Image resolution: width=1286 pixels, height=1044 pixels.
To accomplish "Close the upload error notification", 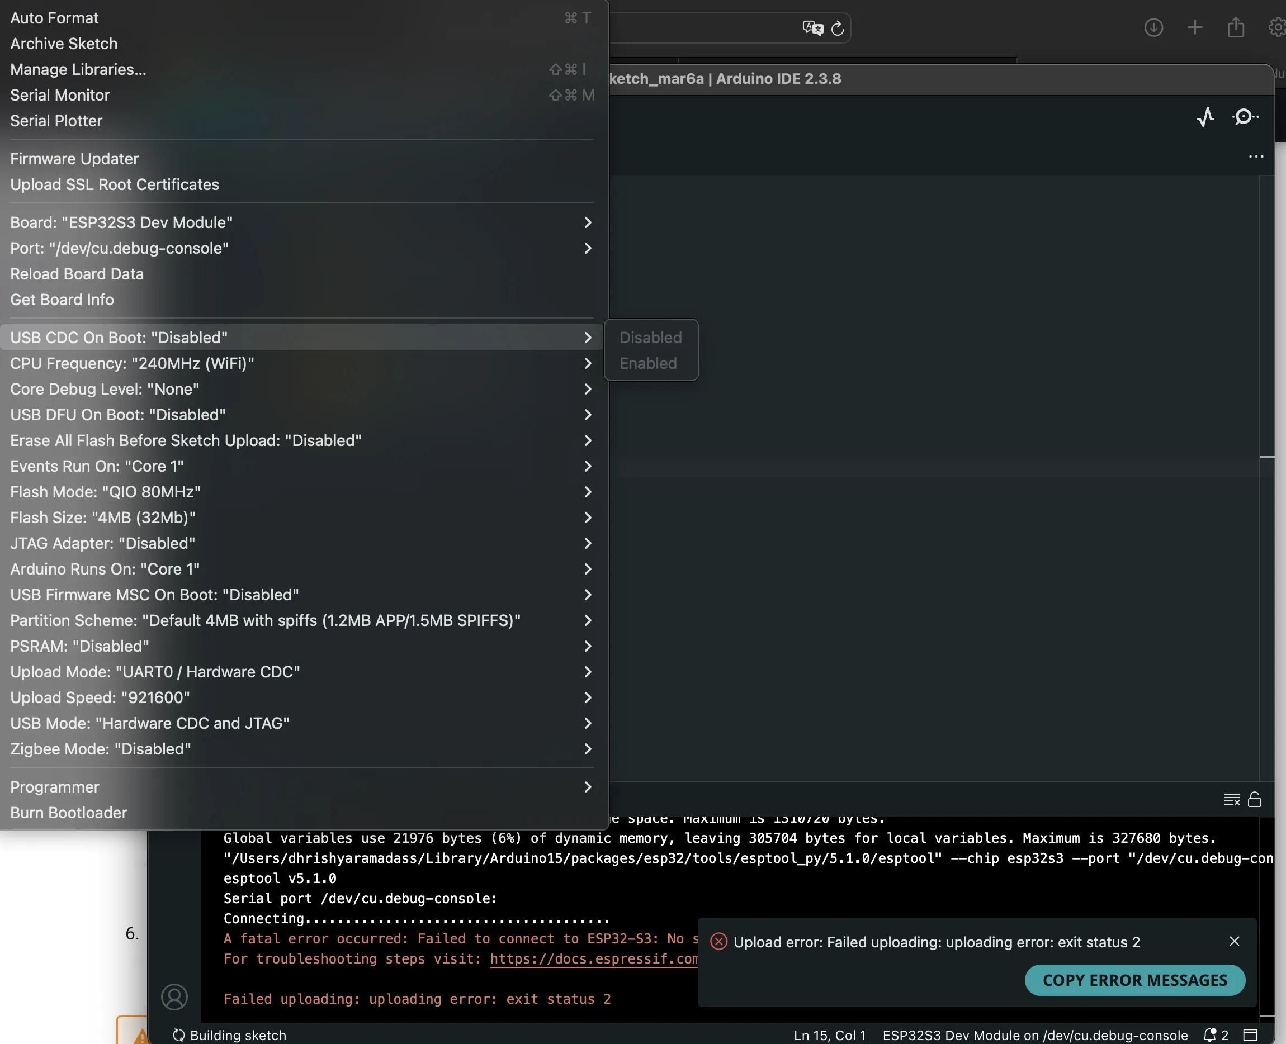I will [x=1234, y=941].
